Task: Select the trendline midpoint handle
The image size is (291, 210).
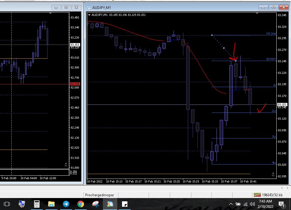Action: pyautogui.click(x=224, y=48)
